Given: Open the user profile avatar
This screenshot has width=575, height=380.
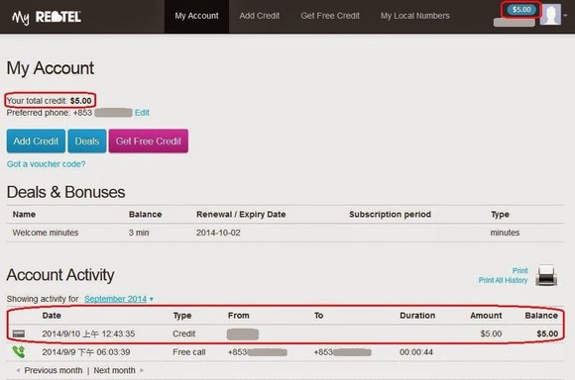Looking at the screenshot, I should [x=551, y=15].
